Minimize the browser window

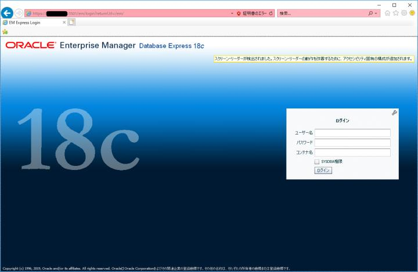(379, 5)
